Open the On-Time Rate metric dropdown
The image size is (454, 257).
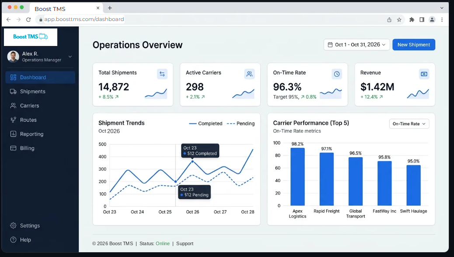pos(409,124)
